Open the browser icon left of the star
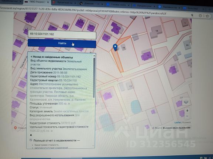The height and width of the screenshot is (159, 213). click(x=200, y=16)
